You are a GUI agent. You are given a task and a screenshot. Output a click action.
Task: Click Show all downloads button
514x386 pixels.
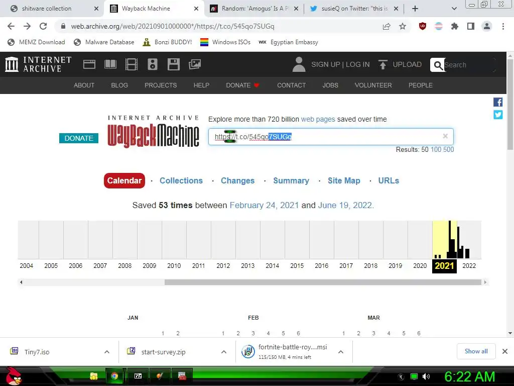click(476, 351)
